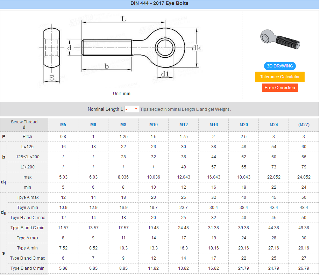Click the s value 23.16 for M20
Viewport: 320px width, 275px height.
[x=244, y=248]
